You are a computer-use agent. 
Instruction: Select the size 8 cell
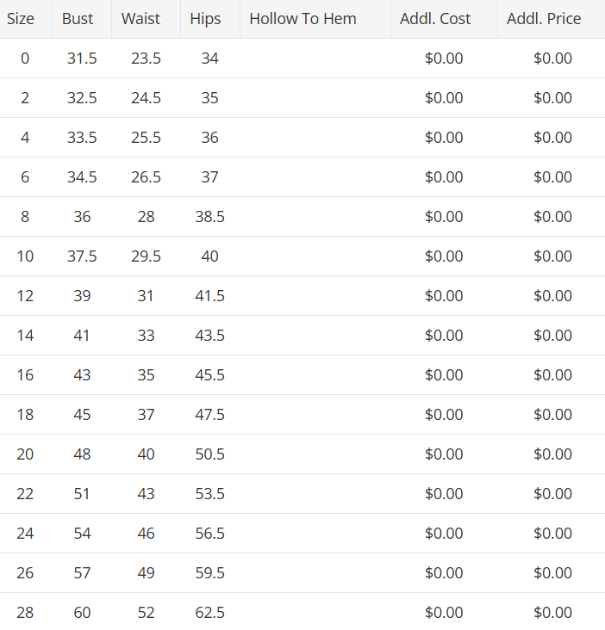[x=25, y=217]
